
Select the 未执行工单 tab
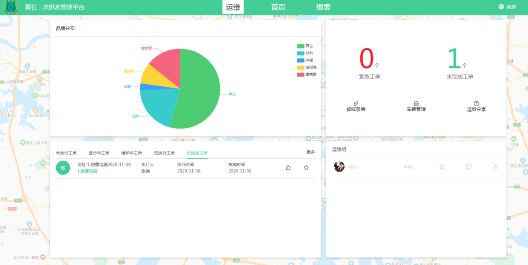66,153
